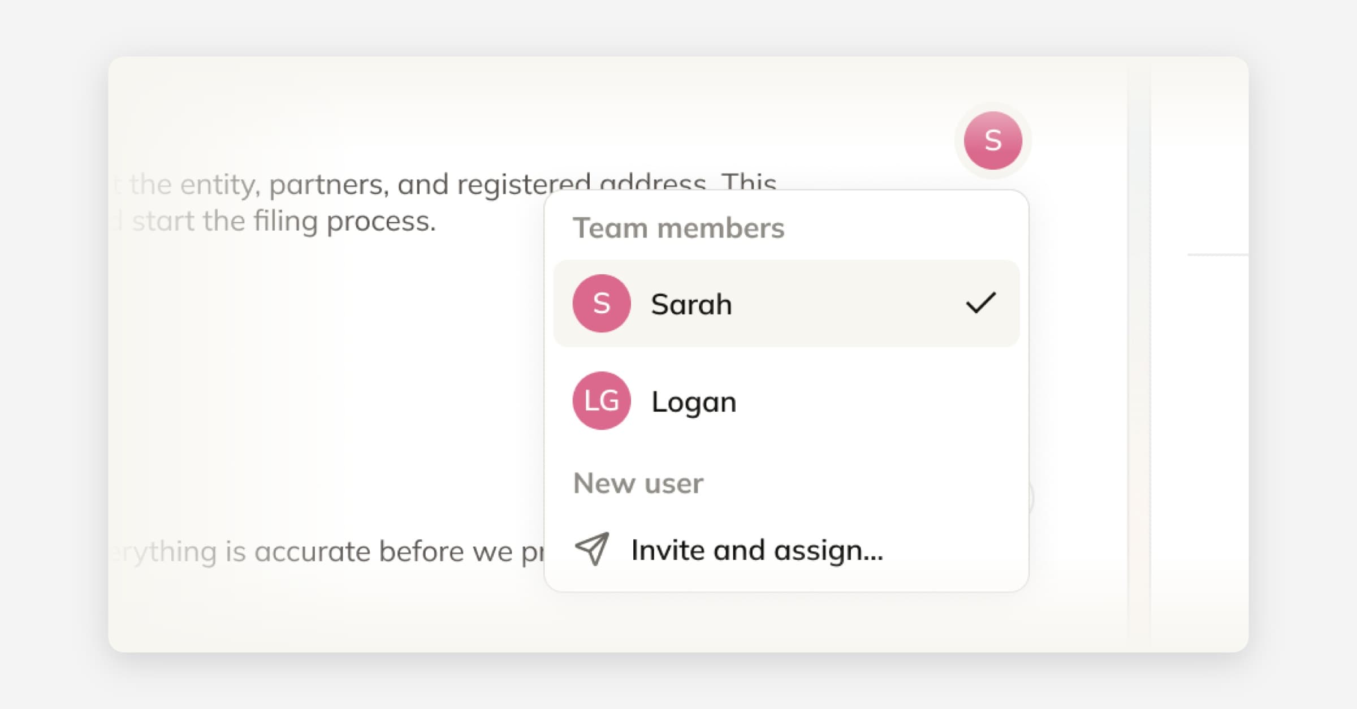Toggle Sarah's selected state in Team members
1357x709 pixels.
(786, 303)
